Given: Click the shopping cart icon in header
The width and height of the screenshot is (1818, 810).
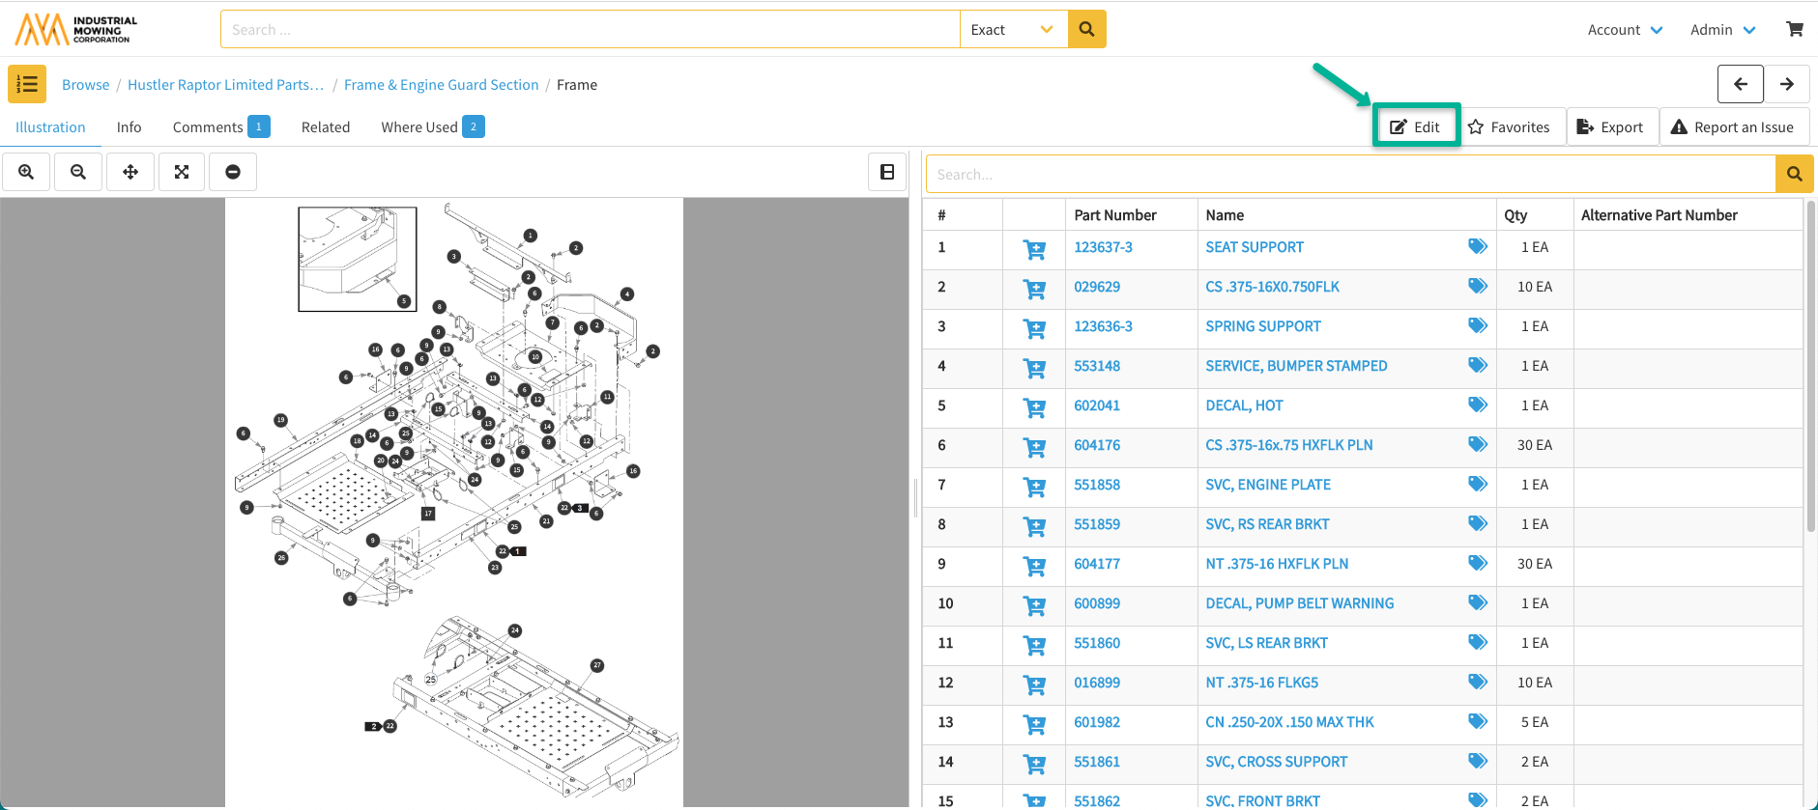Looking at the screenshot, I should pos(1794,29).
